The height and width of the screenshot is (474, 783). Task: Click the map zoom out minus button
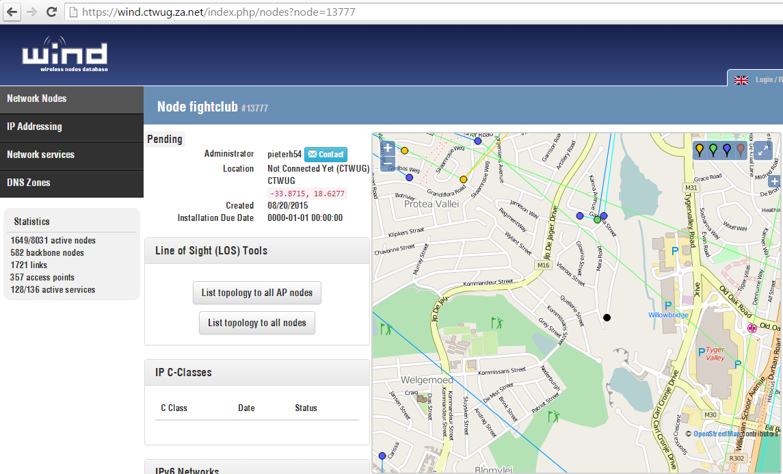tap(388, 163)
